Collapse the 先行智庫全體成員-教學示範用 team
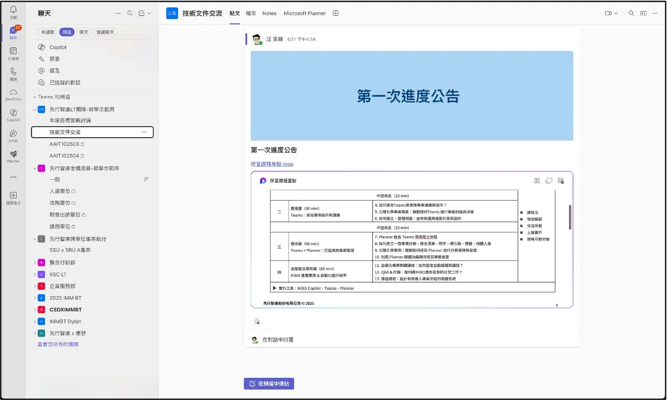This screenshot has width=667, height=400. pyautogui.click(x=35, y=169)
